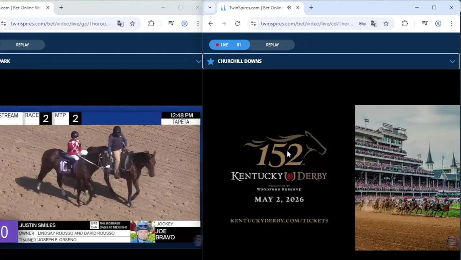The height and width of the screenshot is (260, 461).
Task: Click the forward arrow in the right browser window
Action: (224, 23)
